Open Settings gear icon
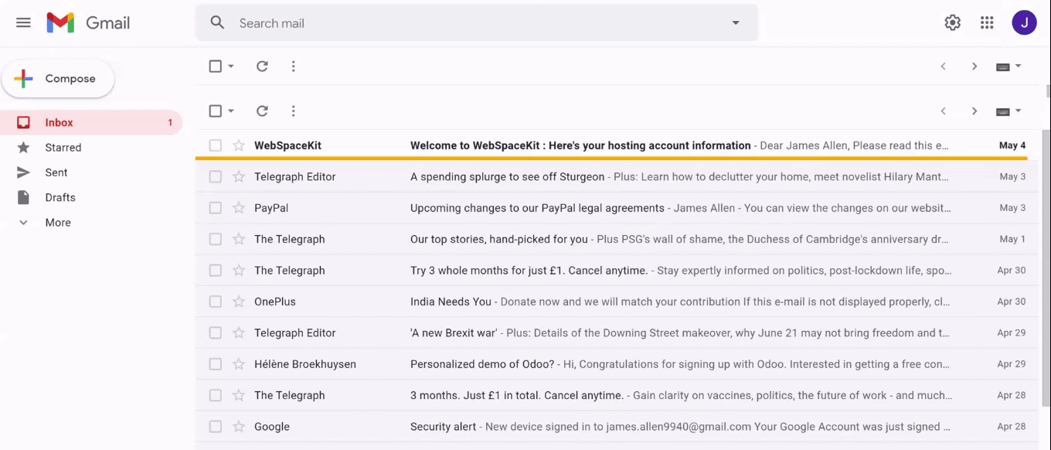1051x450 pixels. click(x=953, y=23)
